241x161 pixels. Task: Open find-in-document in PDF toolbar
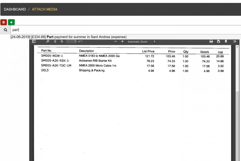(48, 42)
